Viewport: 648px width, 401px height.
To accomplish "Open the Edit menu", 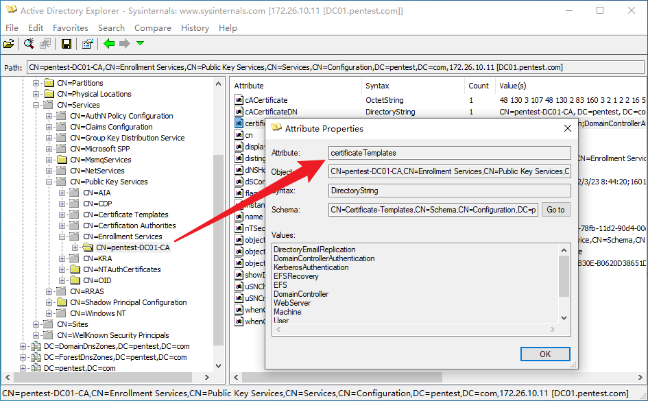I will point(36,27).
